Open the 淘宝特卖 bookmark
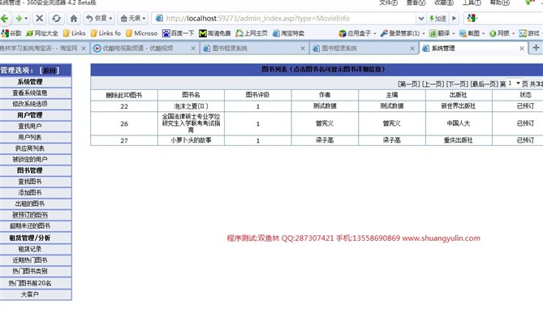Image resolution: width=543 pixels, height=309 pixels. tap(288, 33)
